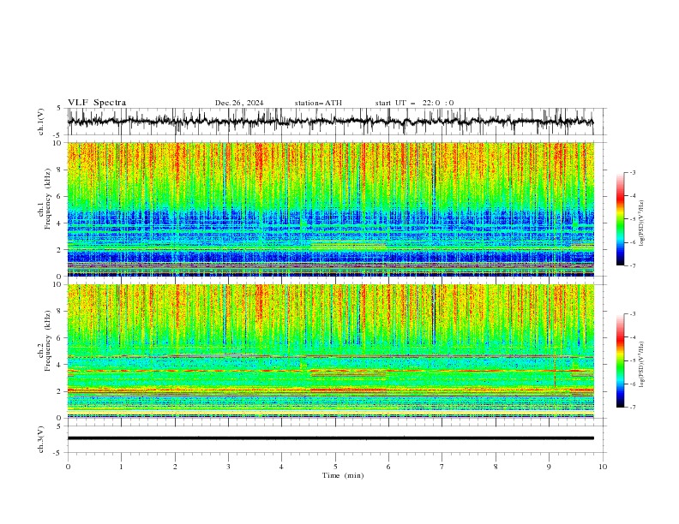Click the "VLF Spectra" title text
Viewport: 679px width, 524px height.
pyautogui.click(x=97, y=103)
